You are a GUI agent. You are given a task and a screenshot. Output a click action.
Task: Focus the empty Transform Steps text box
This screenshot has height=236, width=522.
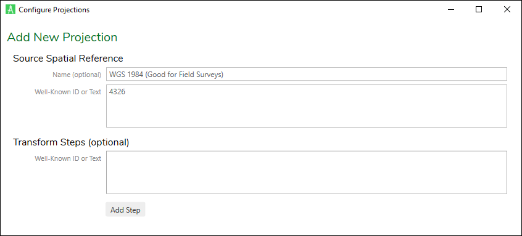coord(307,173)
